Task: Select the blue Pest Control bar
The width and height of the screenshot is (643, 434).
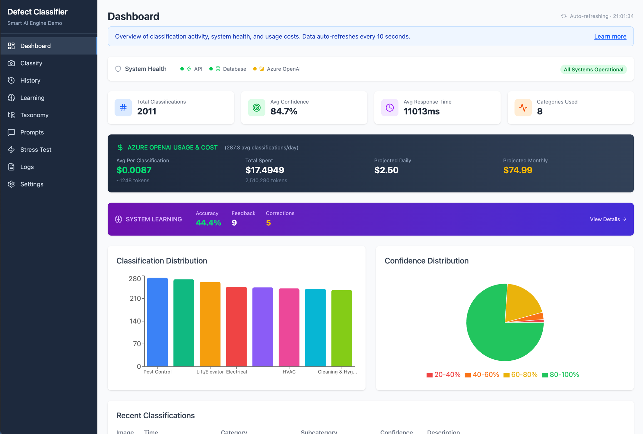Action: point(158,322)
